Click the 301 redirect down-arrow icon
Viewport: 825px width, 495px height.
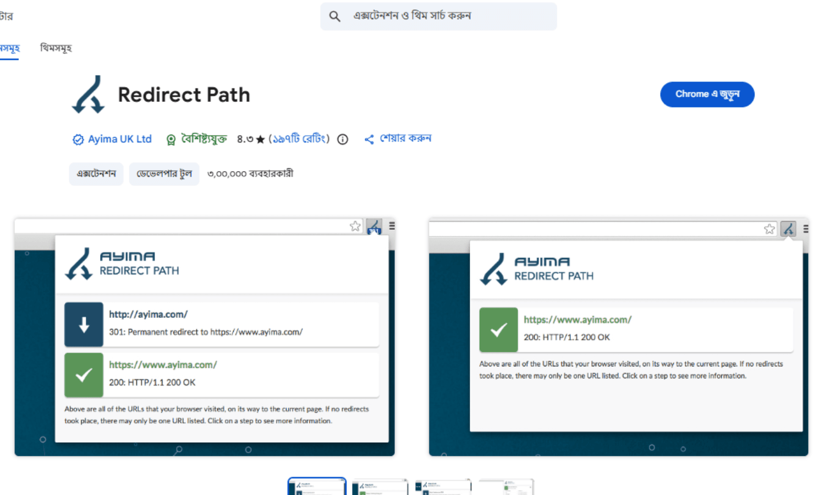coord(84,324)
